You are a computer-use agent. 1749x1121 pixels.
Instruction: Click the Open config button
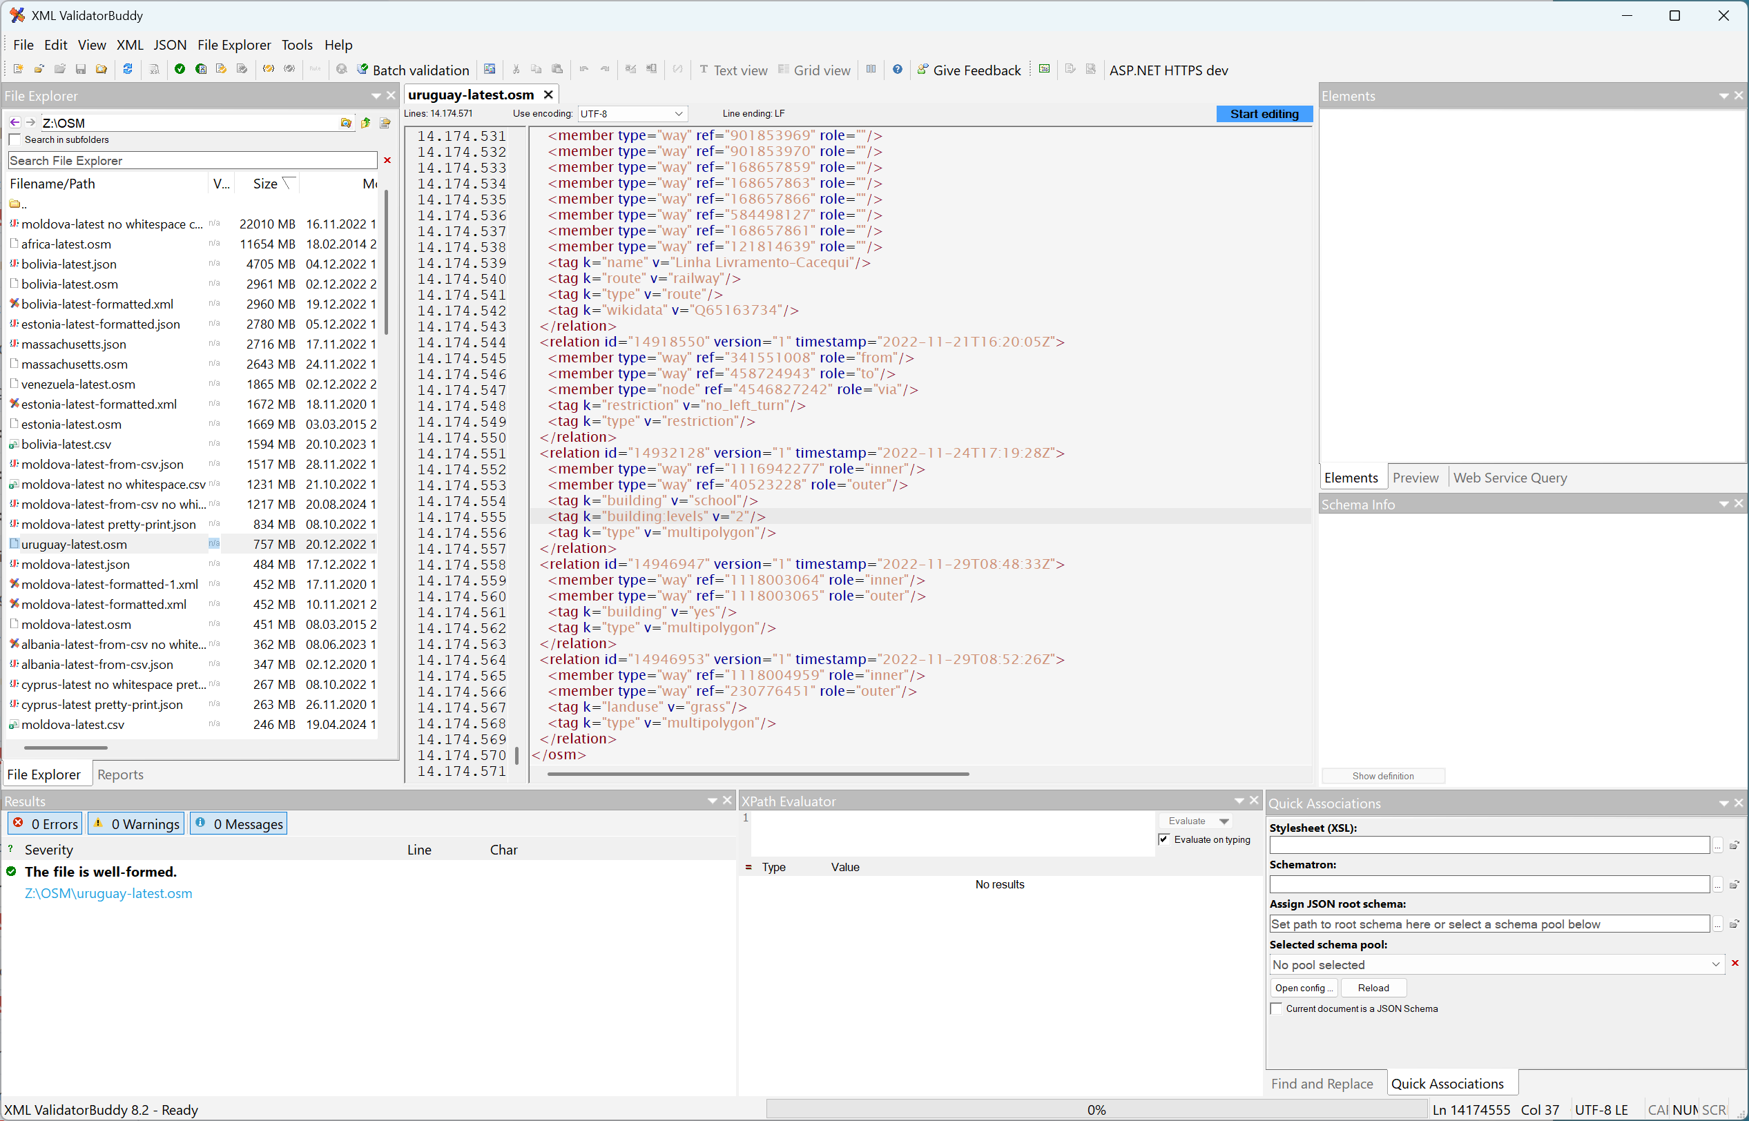[1304, 988]
